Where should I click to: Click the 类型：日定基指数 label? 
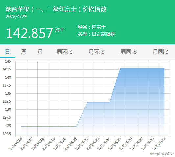click(96, 34)
